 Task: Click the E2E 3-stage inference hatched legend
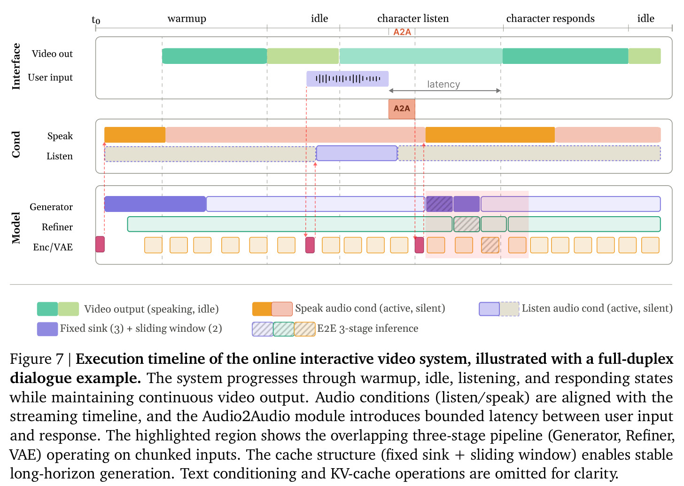point(284,329)
